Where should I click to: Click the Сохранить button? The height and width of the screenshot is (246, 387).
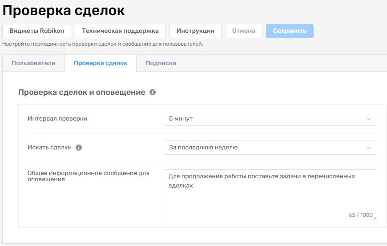pos(290,31)
